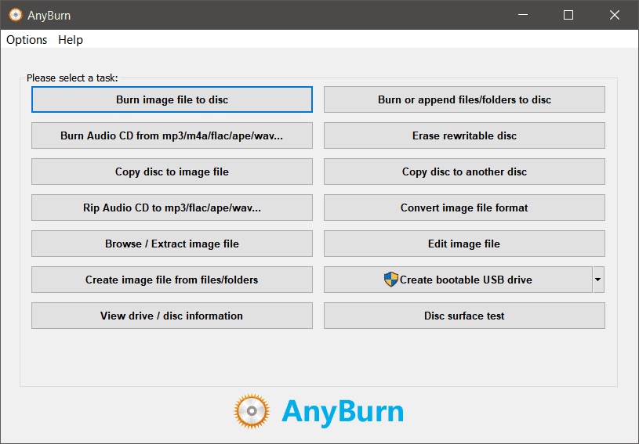Select Edit image file

click(464, 244)
